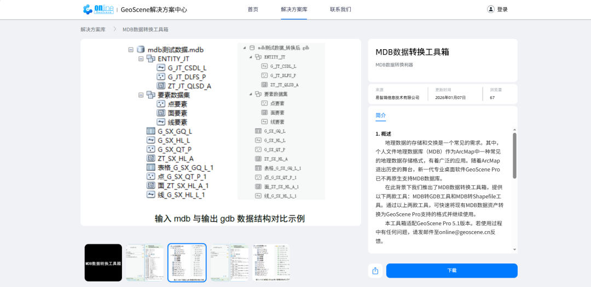Select the 解决方案库 navigation tab
Screen dimensions: 591x287
click(294, 9)
